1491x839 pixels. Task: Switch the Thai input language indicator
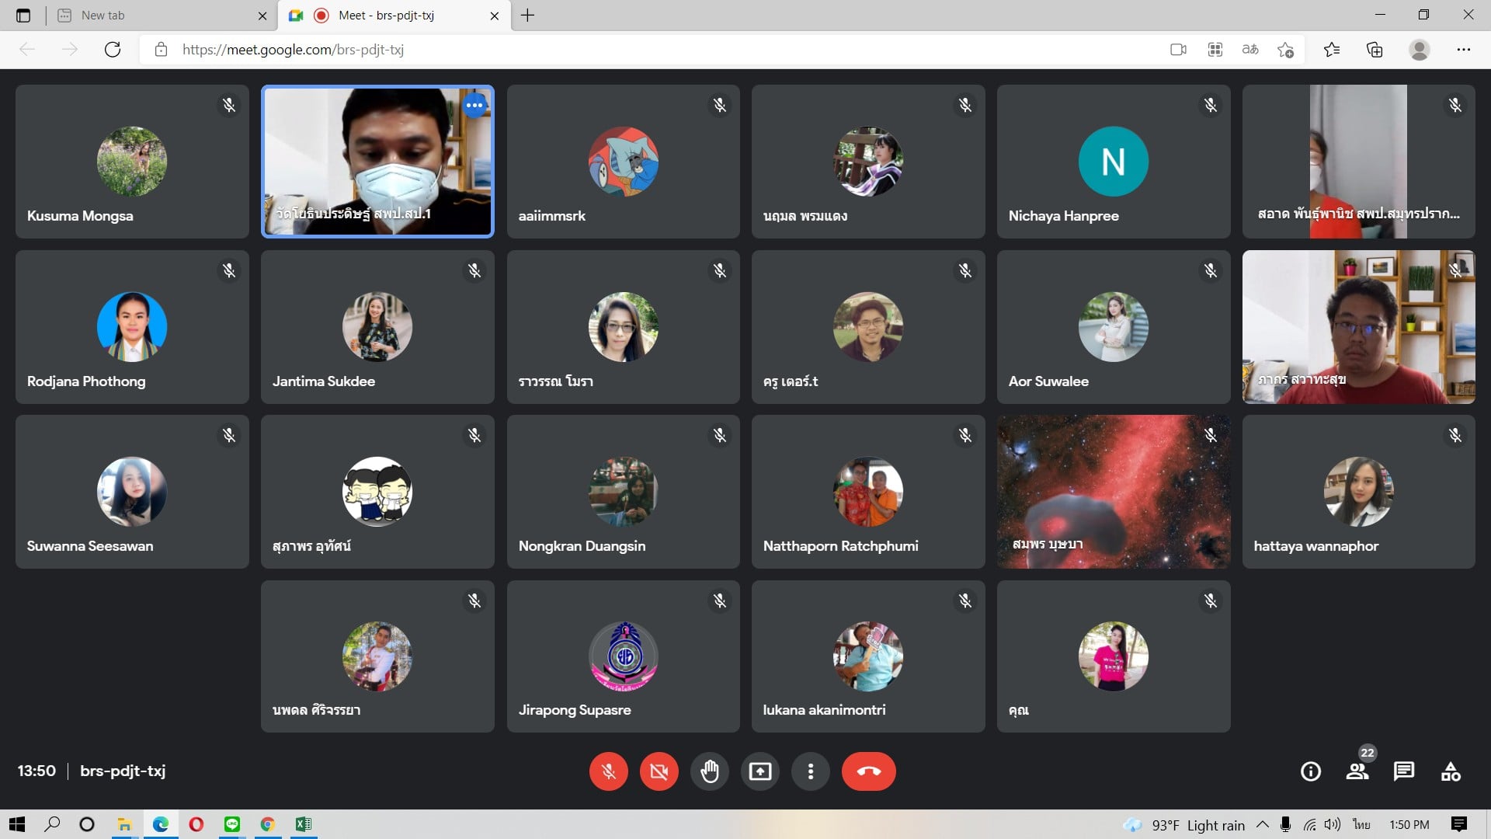pyautogui.click(x=1361, y=824)
